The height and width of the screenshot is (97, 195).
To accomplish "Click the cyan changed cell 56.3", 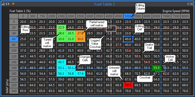I will pyautogui.click(x=61, y=73).
